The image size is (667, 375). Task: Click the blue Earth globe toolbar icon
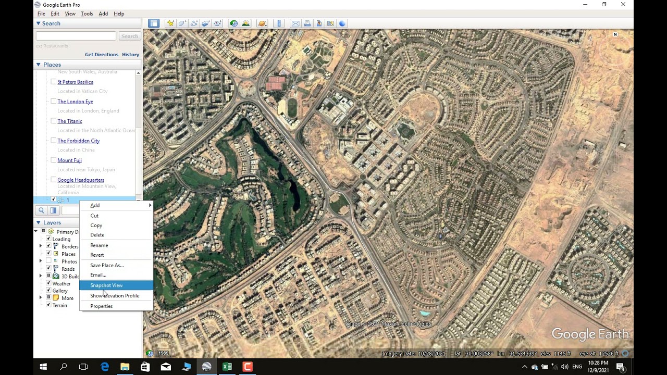click(x=342, y=23)
